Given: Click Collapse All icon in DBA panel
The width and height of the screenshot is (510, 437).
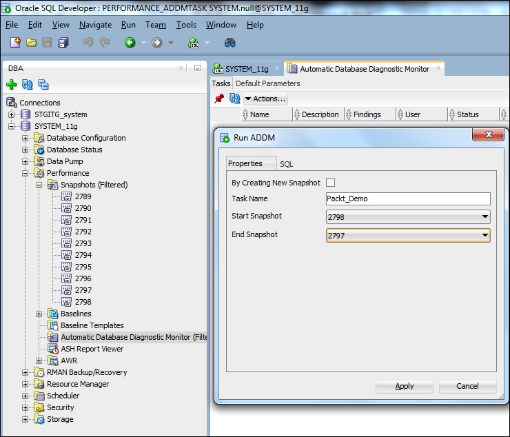Looking at the screenshot, I should click(43, 85).
